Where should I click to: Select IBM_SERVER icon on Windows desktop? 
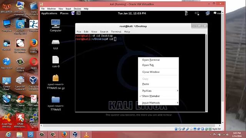pyautogui.click(x=7, y=8)
